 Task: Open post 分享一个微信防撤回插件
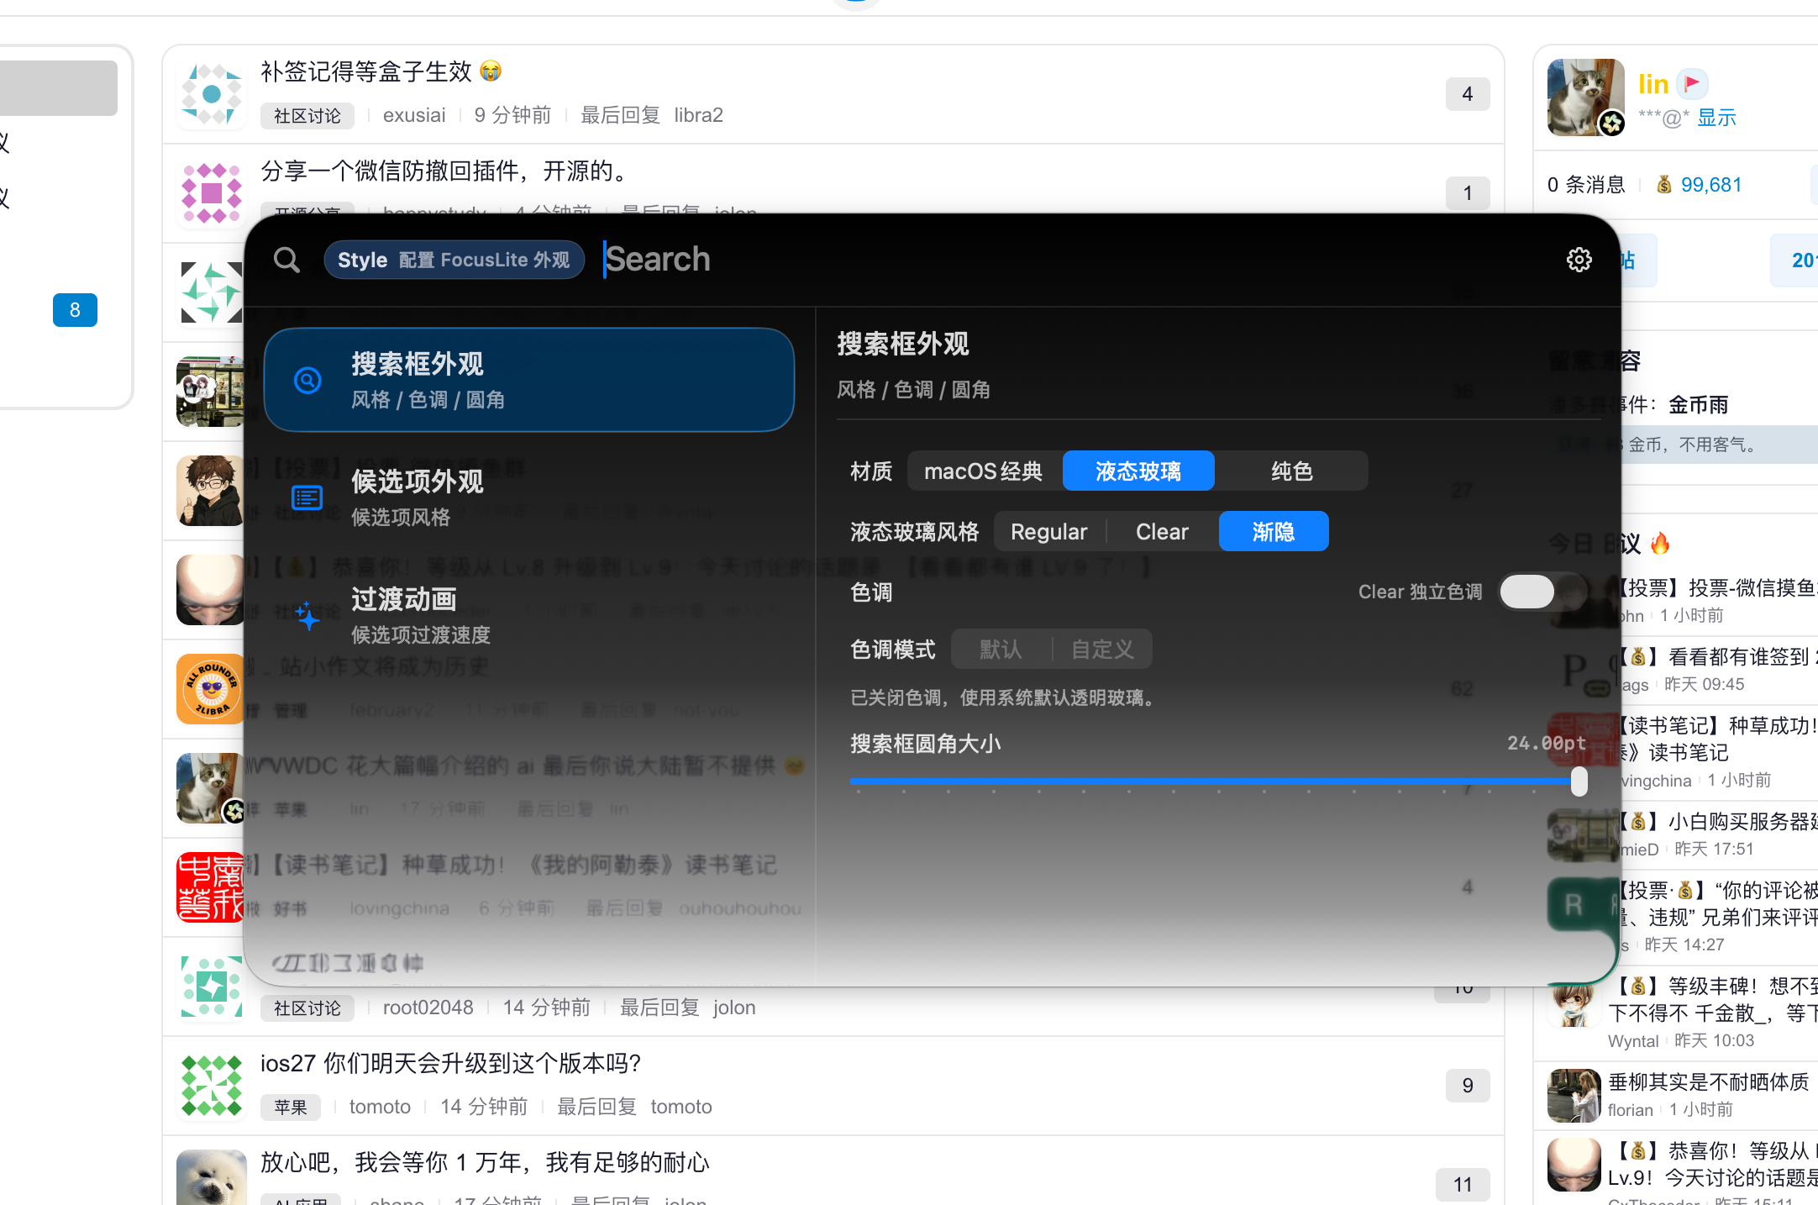coord(444,171)
